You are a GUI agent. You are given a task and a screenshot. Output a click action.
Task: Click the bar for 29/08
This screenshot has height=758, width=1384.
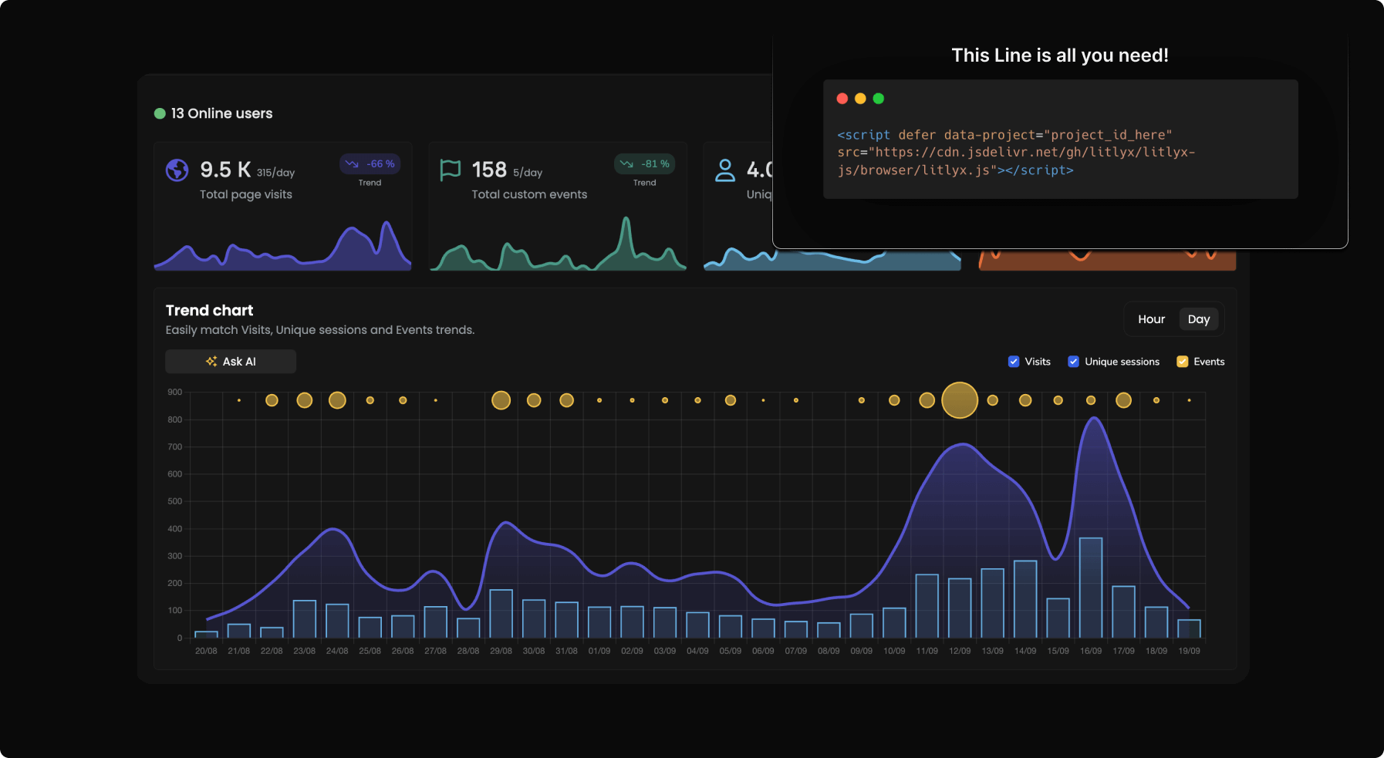coord(501,614)
